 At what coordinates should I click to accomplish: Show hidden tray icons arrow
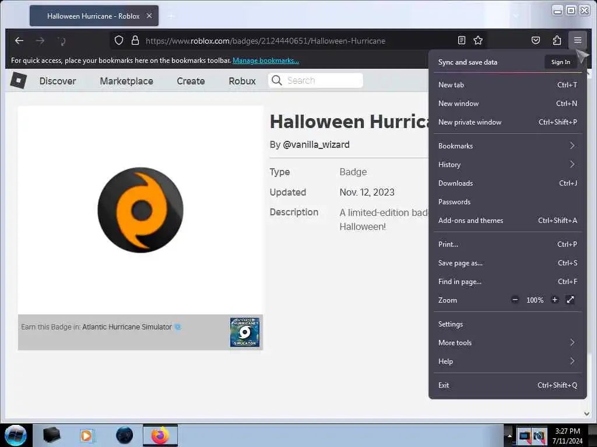510,435
